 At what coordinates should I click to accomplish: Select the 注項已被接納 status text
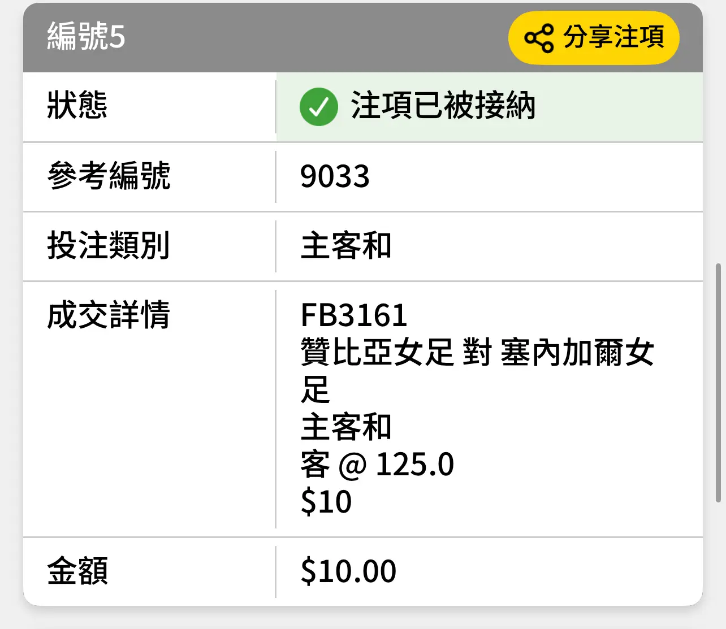443,106
